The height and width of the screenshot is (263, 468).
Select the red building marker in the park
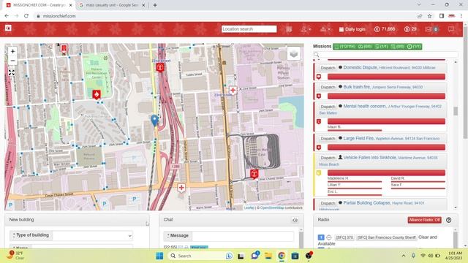[x=96, y=94]
